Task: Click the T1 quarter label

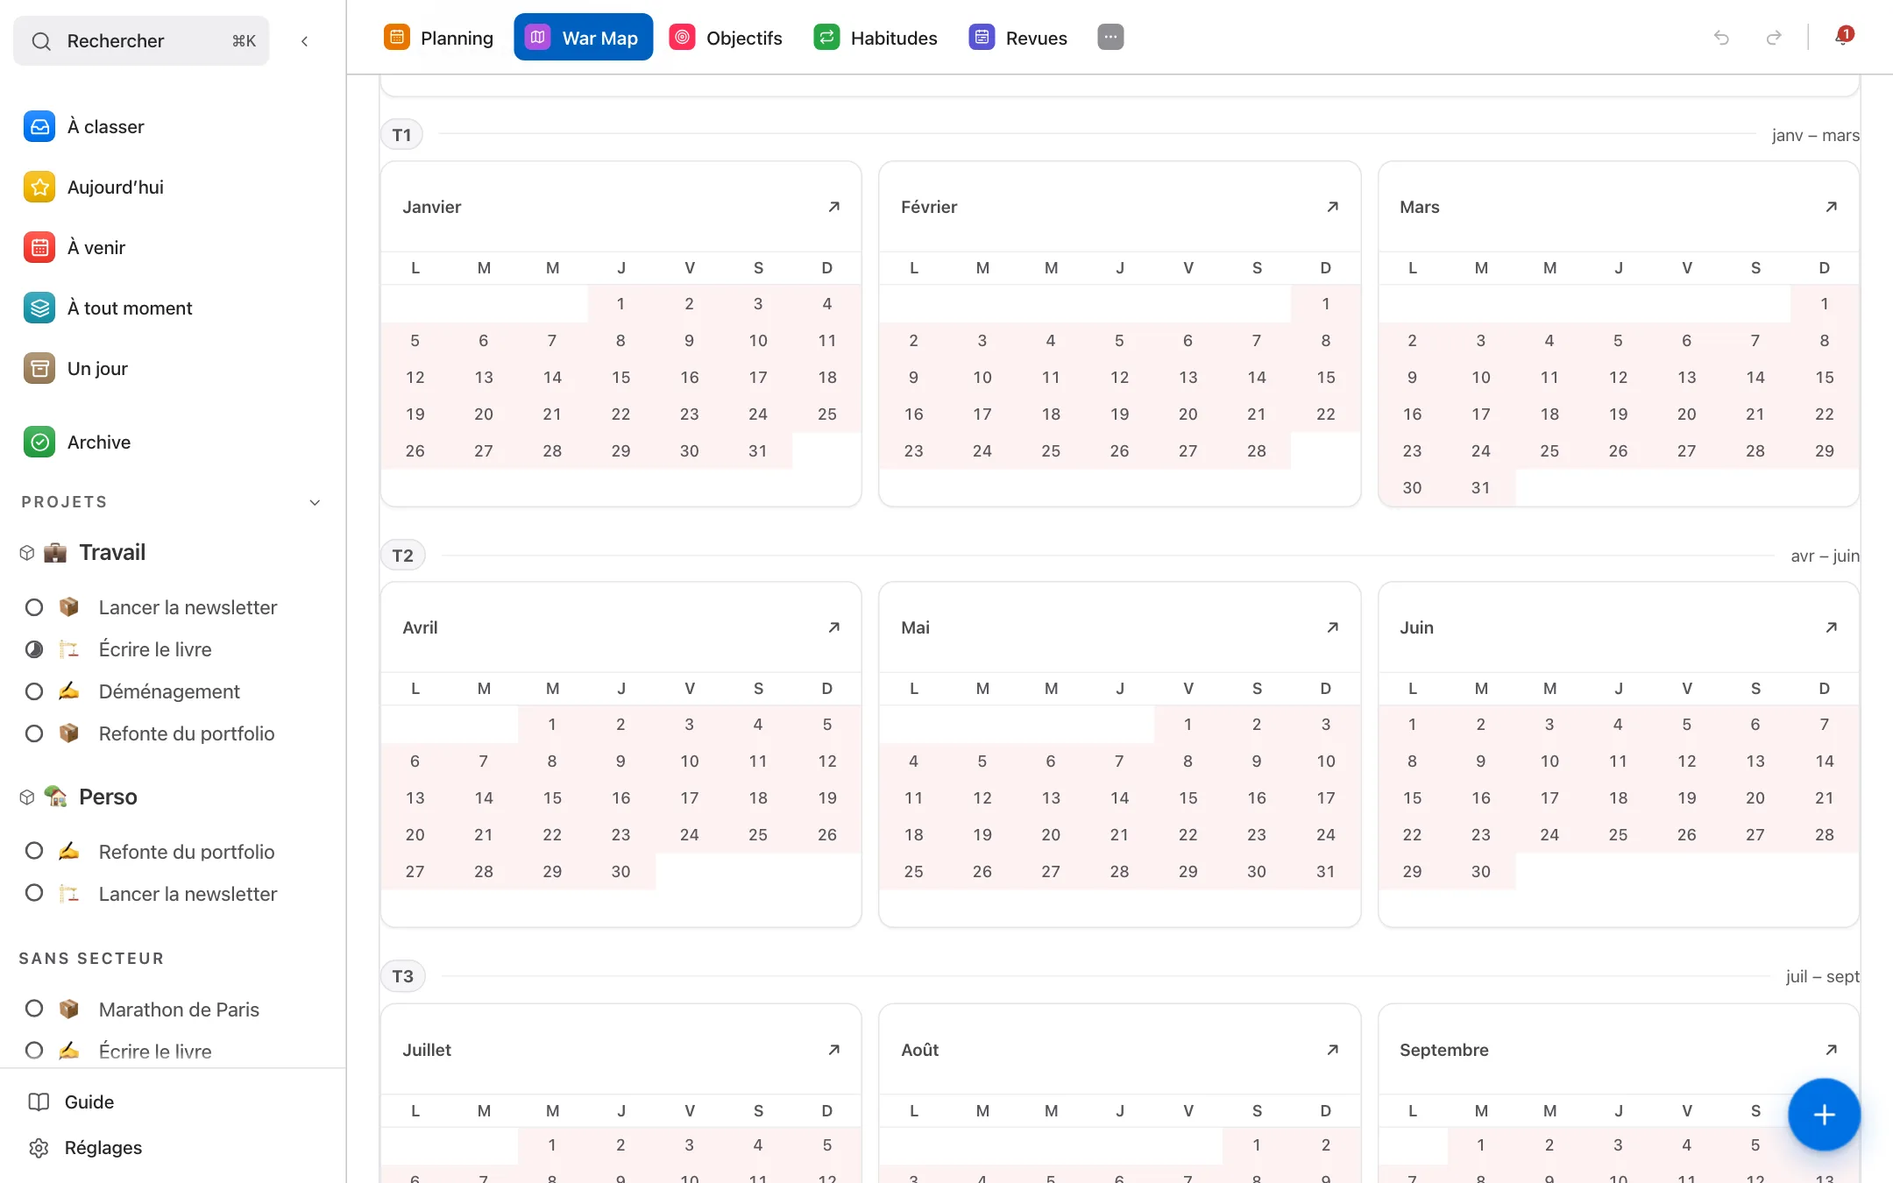Action: (x=401, y=135)
